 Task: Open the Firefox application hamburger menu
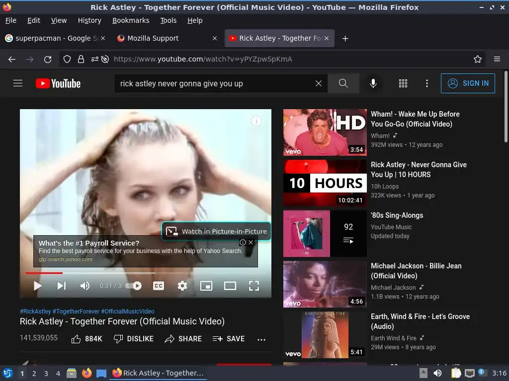tap(497, 60)
